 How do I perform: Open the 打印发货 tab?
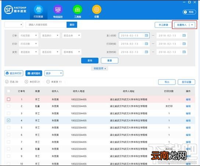39,12
